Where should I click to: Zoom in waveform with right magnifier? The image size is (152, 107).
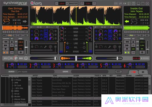point(94,4)
